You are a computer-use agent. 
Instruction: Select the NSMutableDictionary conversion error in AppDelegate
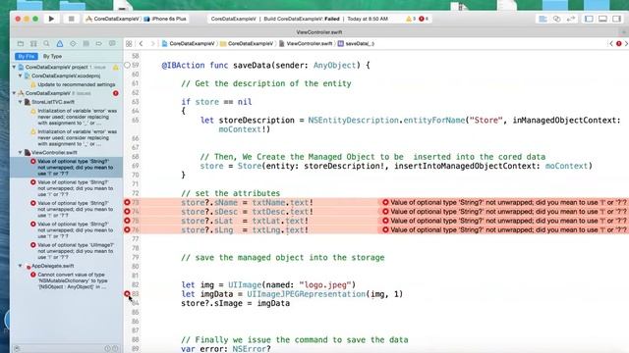(x=70, y=280)
